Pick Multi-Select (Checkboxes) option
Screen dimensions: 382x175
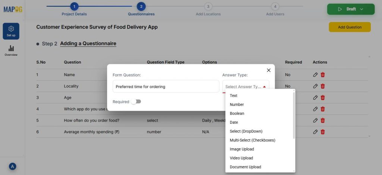pyautogui.click(x=252, y=140)
